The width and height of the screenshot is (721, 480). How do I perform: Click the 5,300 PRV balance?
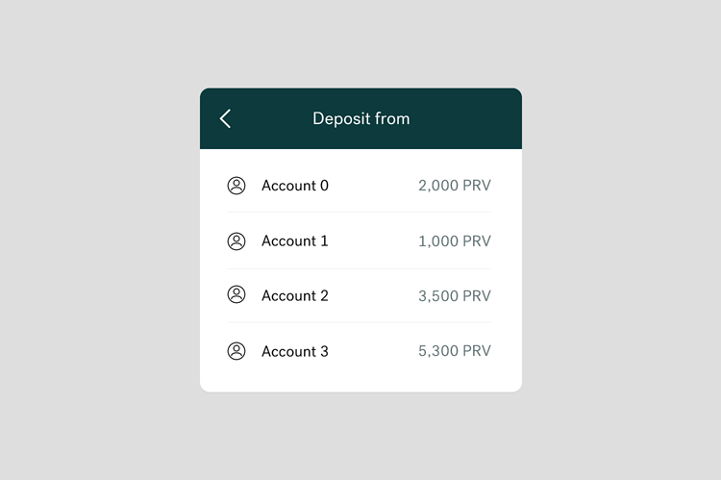click(x=455, y=351)
